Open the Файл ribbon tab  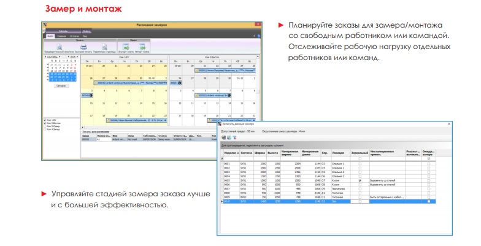click(x=50, y=36)
